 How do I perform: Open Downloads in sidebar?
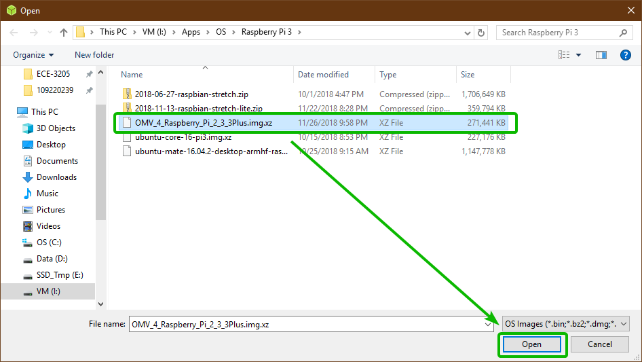tap(56, 177)
